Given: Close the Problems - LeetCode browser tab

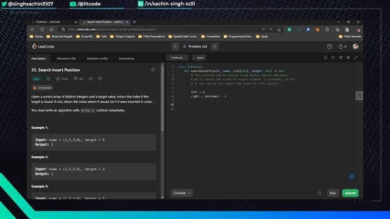Looking at the screenshot, I should [x=76, y=22].
